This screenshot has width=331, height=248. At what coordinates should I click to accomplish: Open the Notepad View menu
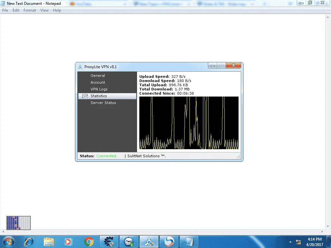point(44,10)
